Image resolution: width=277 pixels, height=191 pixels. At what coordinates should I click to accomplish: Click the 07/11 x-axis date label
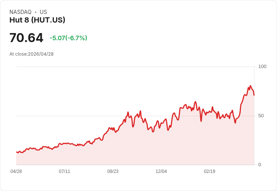(x=64, y=171)
